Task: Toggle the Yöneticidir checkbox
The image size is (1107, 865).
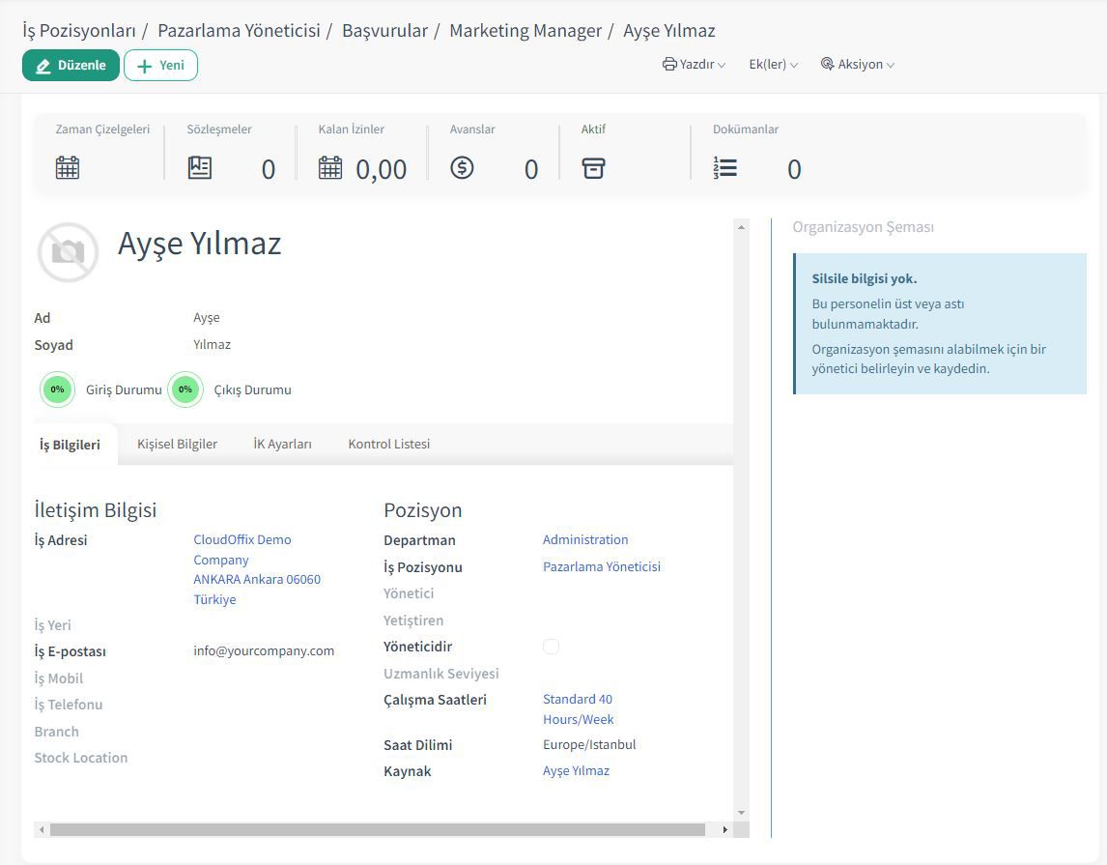Action: [551, 647]
